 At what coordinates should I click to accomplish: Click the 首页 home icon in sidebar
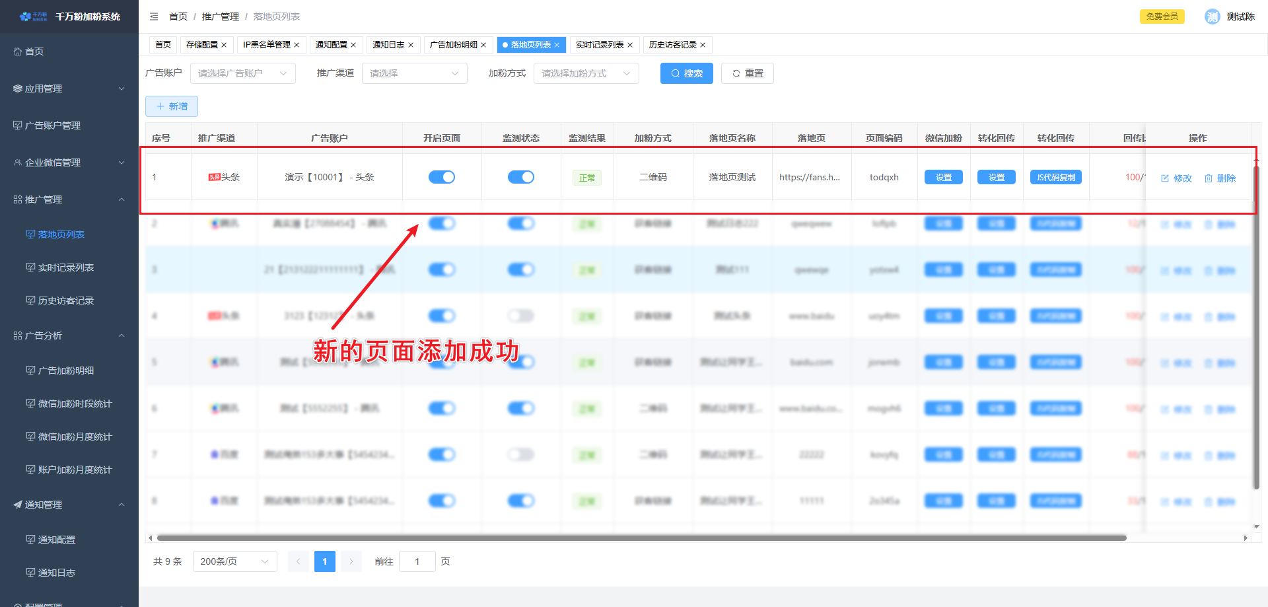pyautogui.click(x=18, y=52)
